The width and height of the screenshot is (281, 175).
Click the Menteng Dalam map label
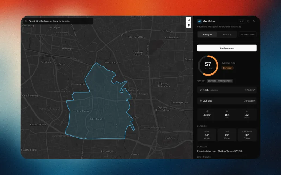click(81, 111)
